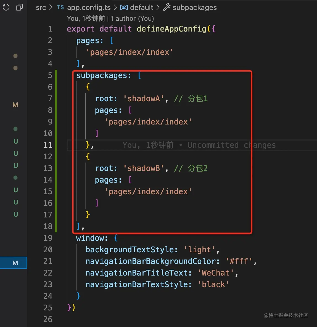Open the subpackages breadcrumb segment
Viewport: 317px width, 327px height.
195,7
